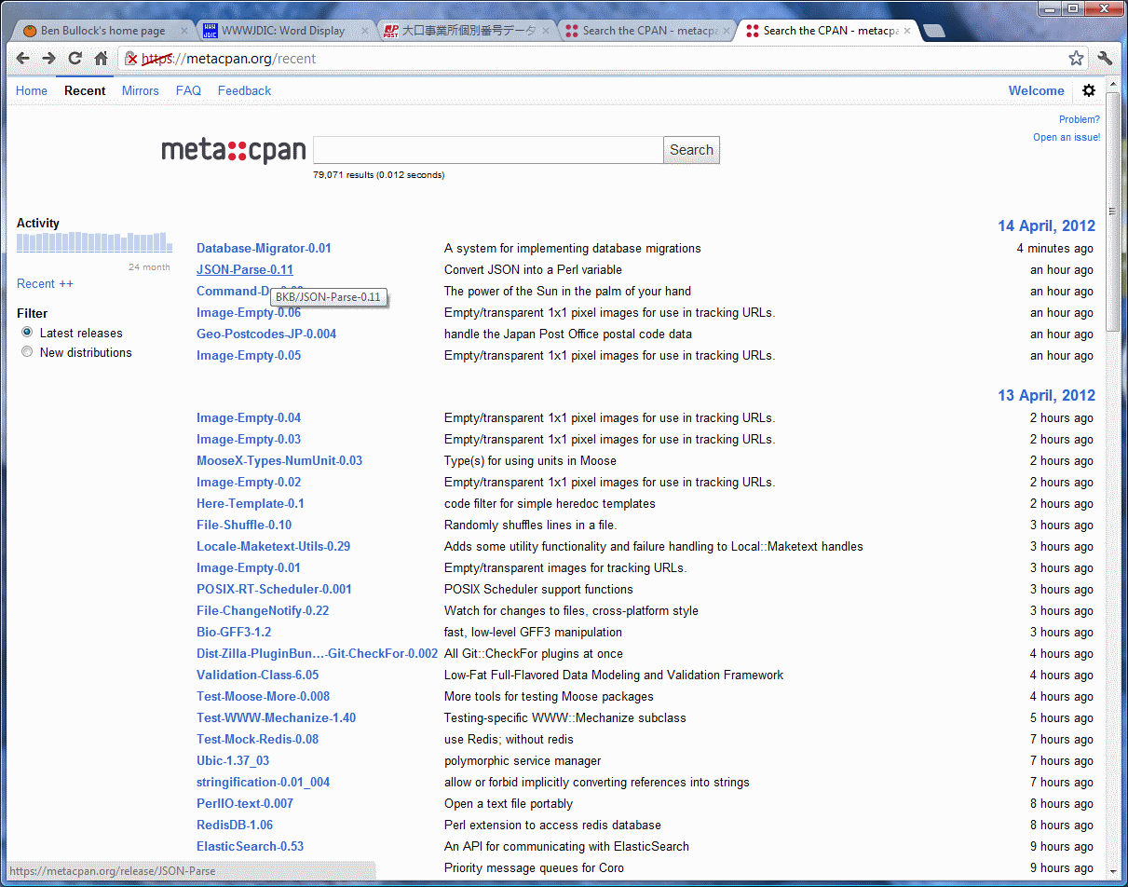
Task: Open the Problem? link
Action: [x=1080, y=119]
